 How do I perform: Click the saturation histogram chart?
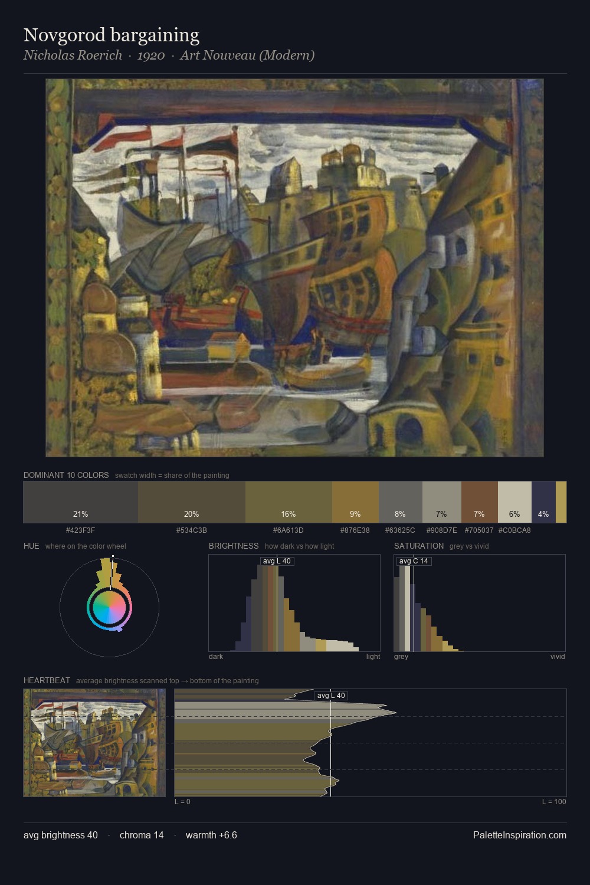click(x=480, y=603)
